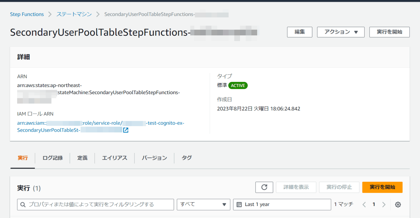Click the 実行の停止 button

(x=339, y=187)
